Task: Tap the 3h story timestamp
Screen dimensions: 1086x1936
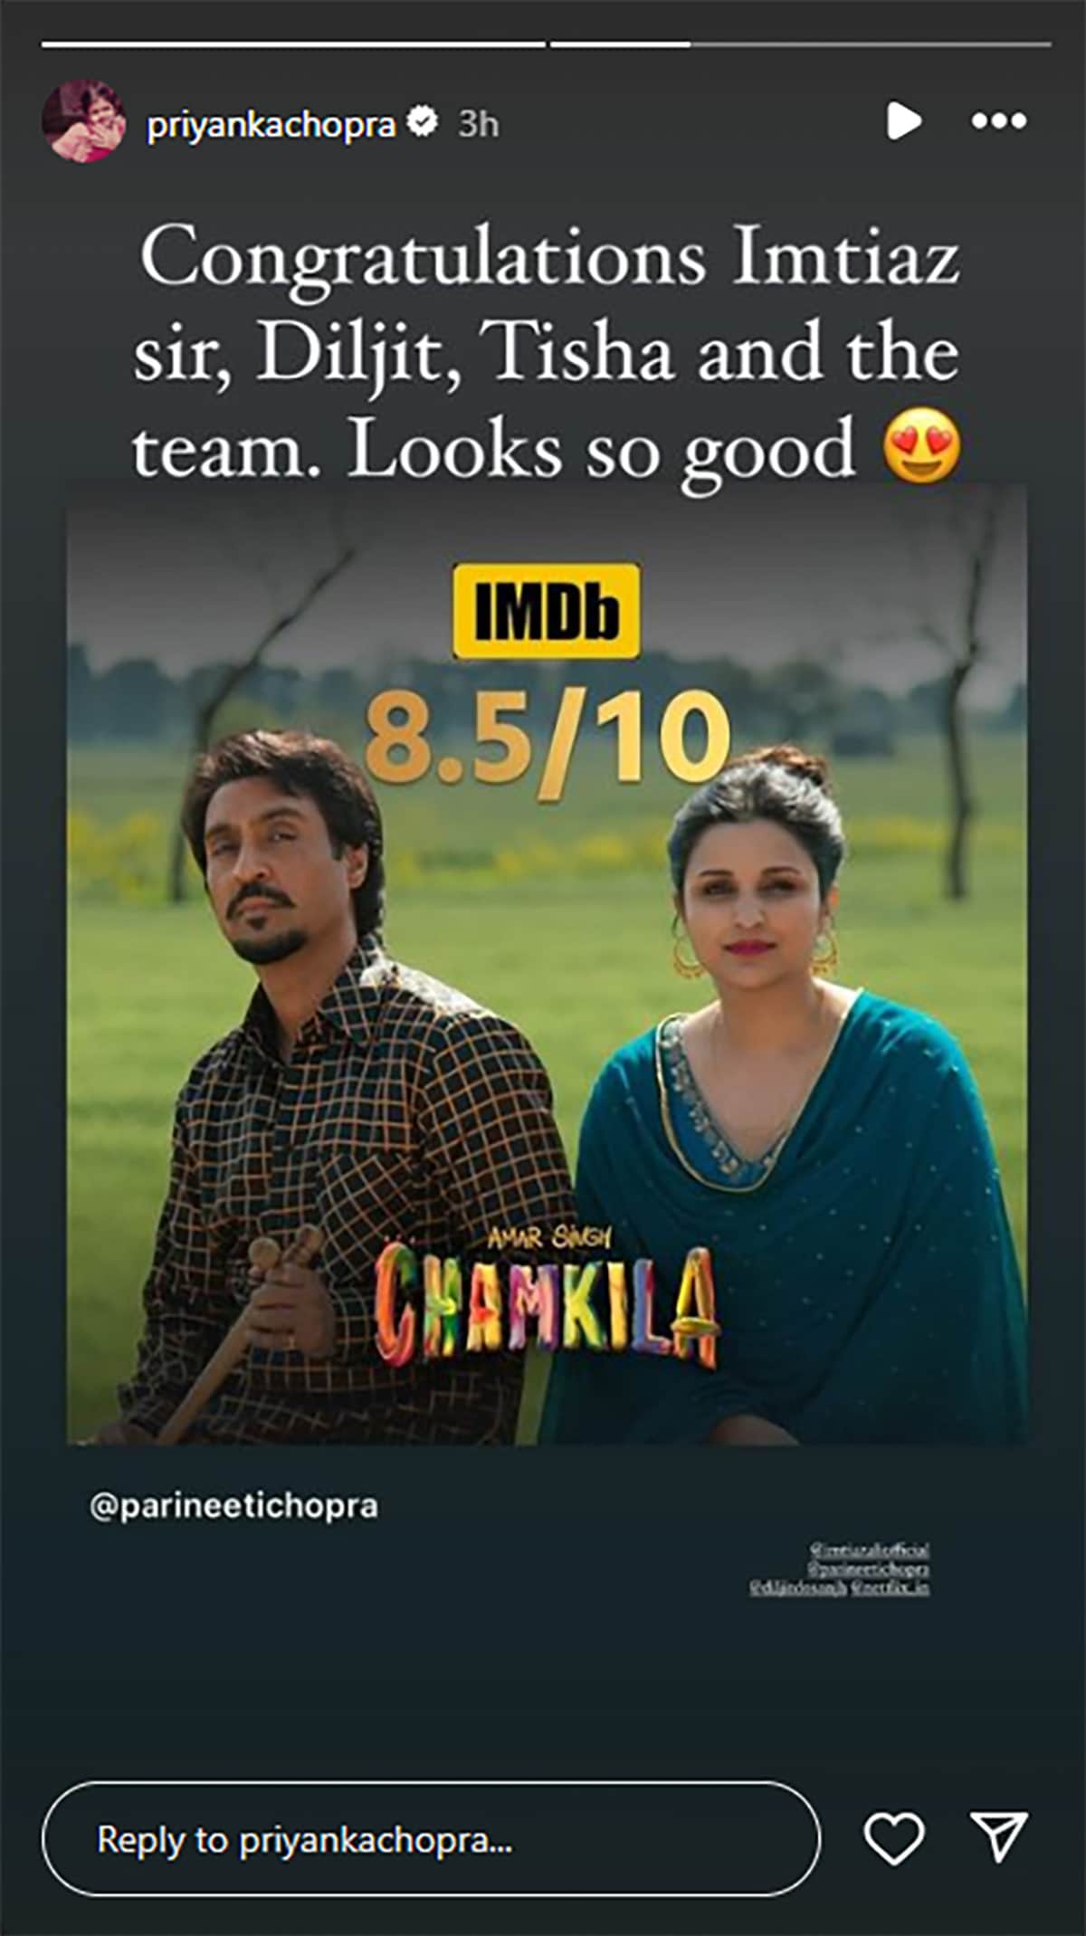Action: 478,123
